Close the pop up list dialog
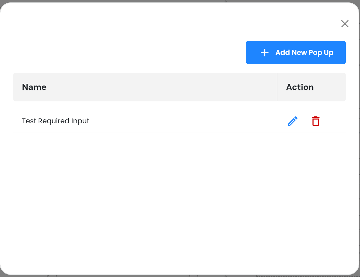The width and height of the screenshot is (360, 277). click(x=345, y=24)
